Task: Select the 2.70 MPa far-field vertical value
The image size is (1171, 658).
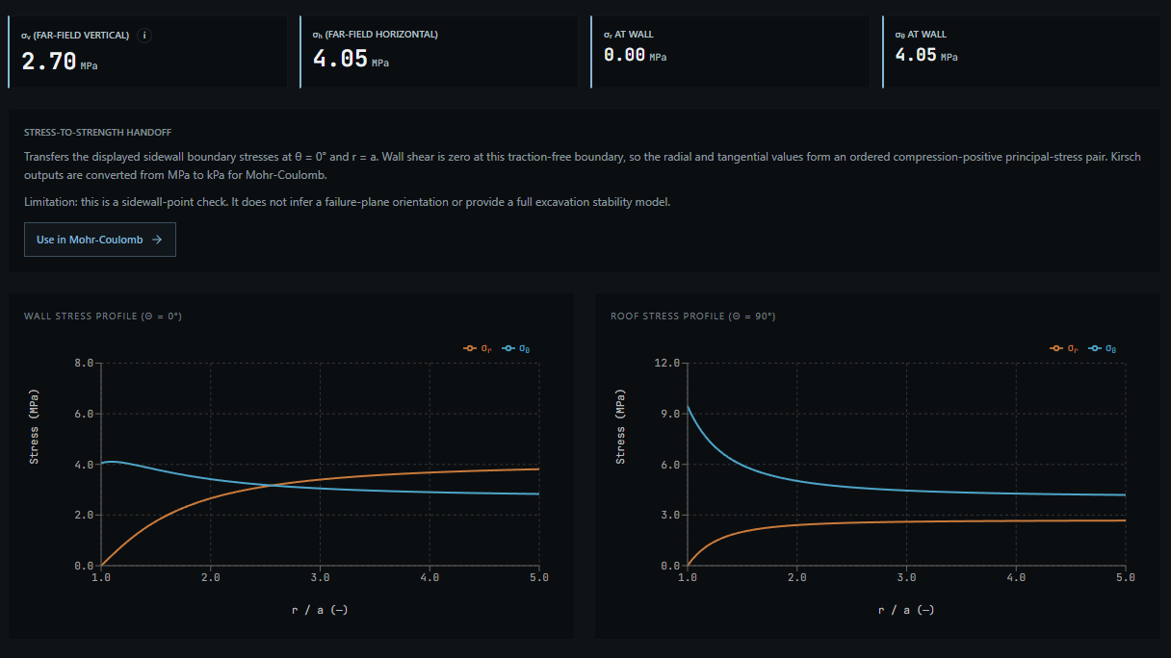Action: [60, 63]
